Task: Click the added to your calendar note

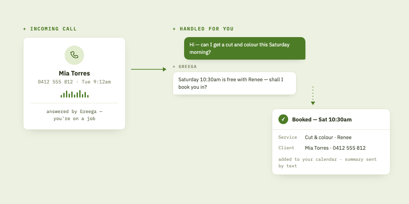Action: tap(328, 162)
